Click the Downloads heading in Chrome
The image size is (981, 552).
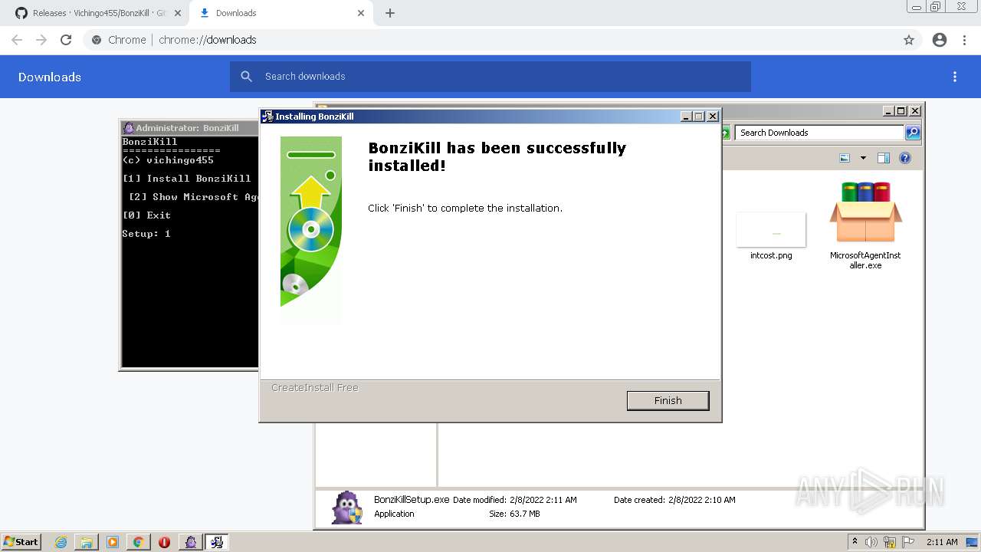tap(50, 77)
